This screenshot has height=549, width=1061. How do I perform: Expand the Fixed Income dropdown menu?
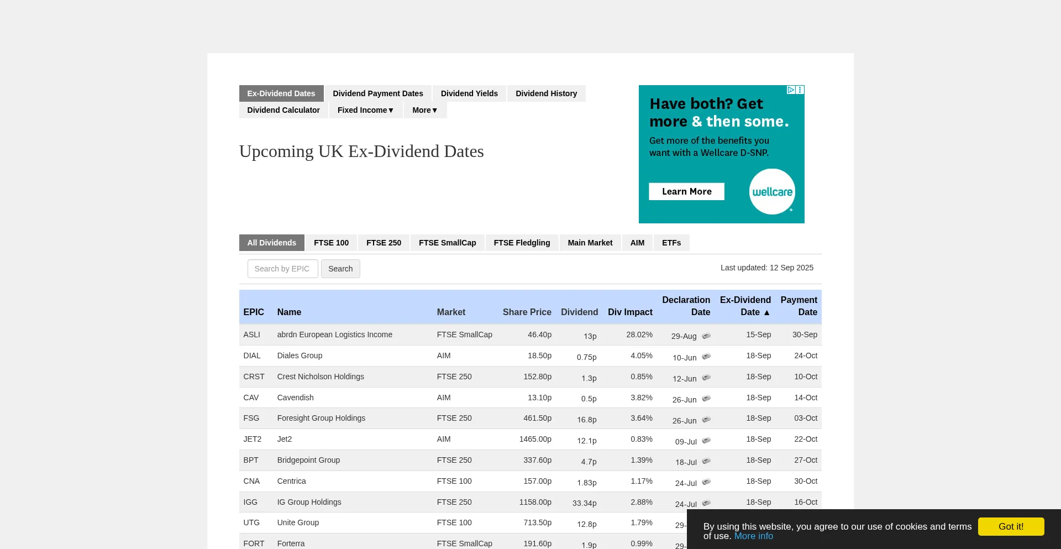[x=365, y=110]
